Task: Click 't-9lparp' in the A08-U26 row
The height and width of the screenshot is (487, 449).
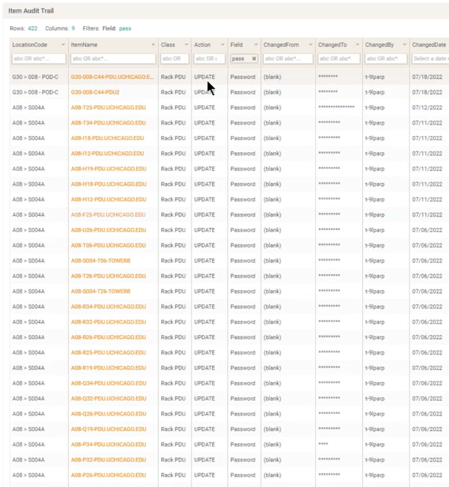Action: tap(375, 230)
